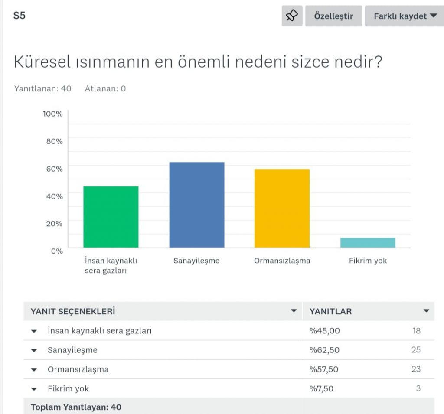The height and width of the screenshot is (414, 444).
Task: Click the pin icon next to Özelleştir
Action: [x=292, y=16]
